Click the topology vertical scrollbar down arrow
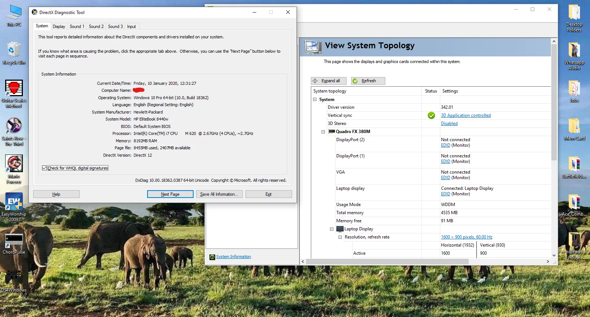This screenshot has width=590, height=317. click(x=554, y=255)
